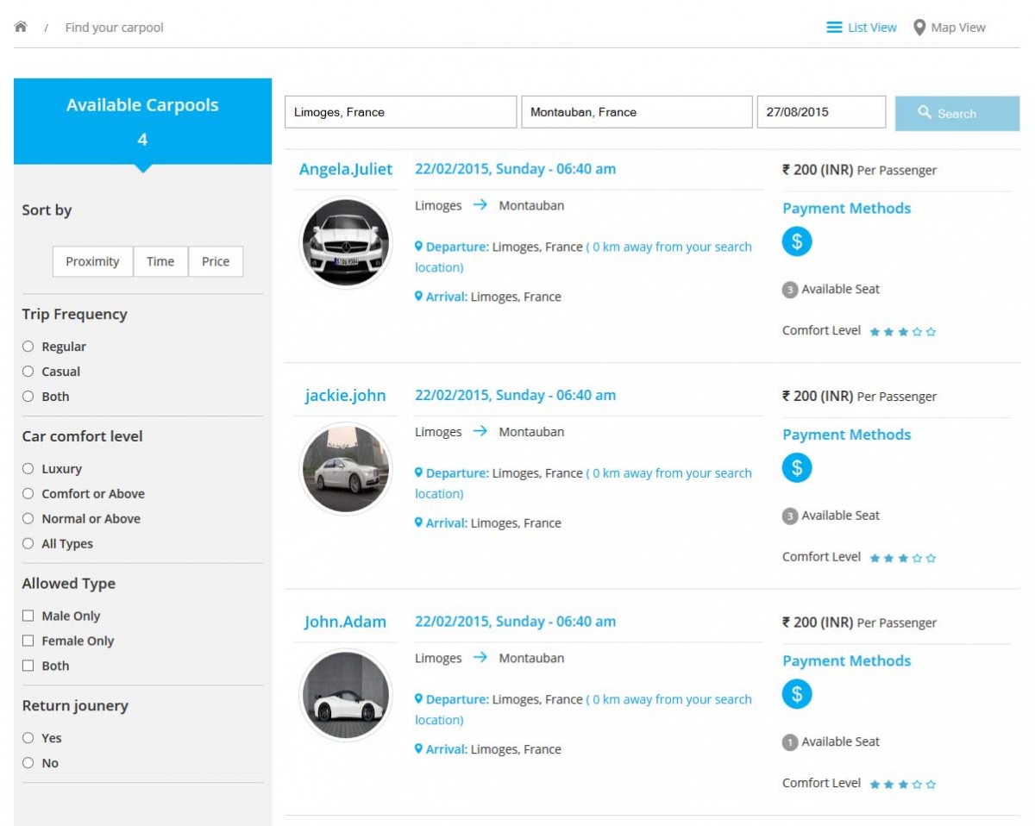The width and height of the screenshot is (1035, 826).
Task: Click John.Adam's dollar payment icon
Action: point(796,694)
